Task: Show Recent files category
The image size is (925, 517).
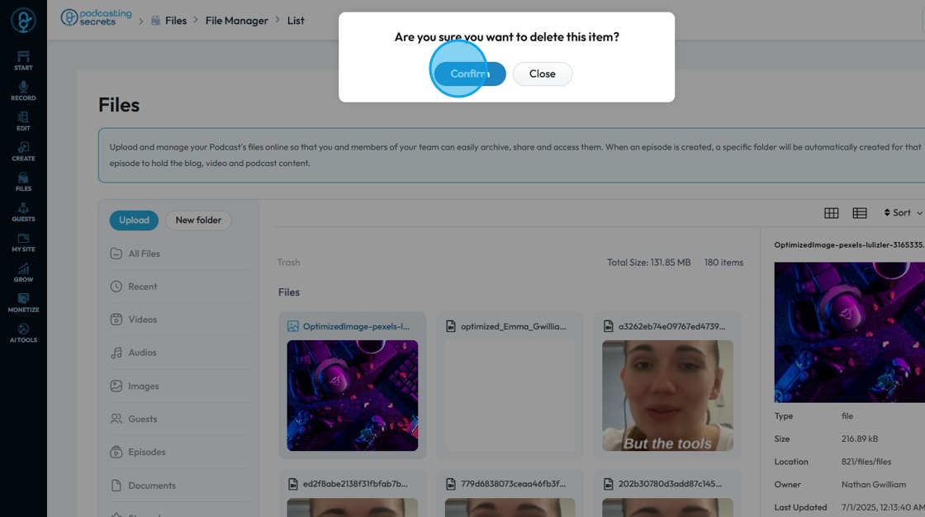Action: (x=179, y=287)
